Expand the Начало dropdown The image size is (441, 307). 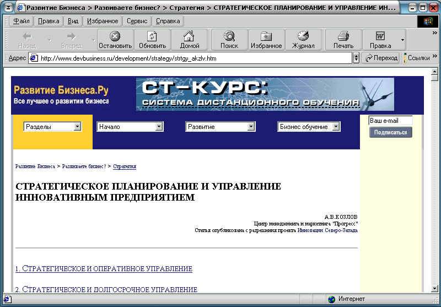[159, 127]
